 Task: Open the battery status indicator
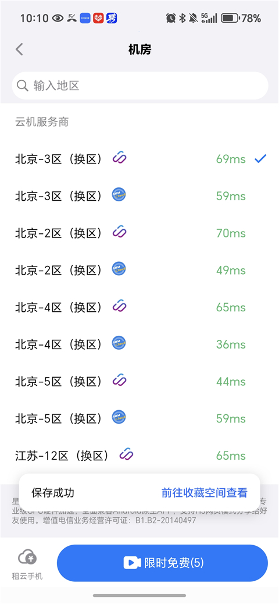pyautogui.click(x=230, y=17)
